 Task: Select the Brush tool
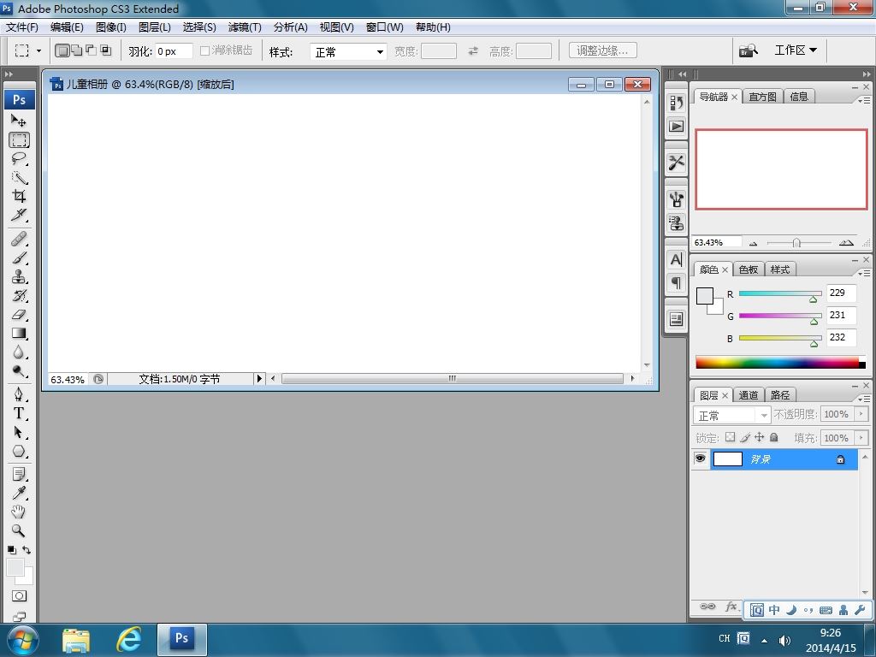click(x=19, y=258)
